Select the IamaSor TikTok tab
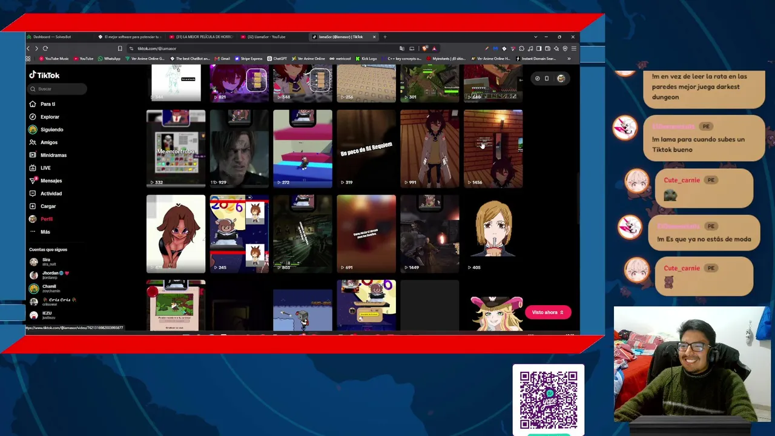The height and width of the screenshot is (436, 775). coord(344,37)
